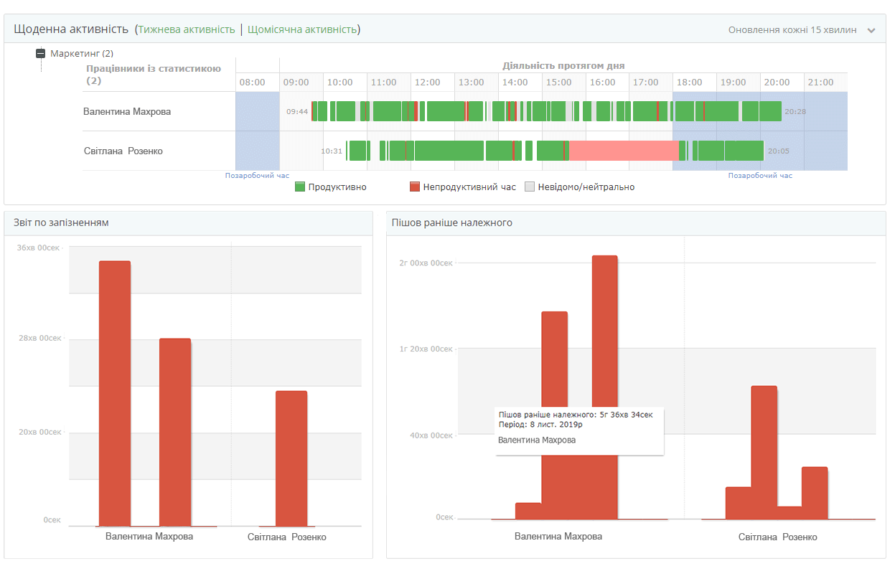
Task: Switch to Щомісячна активність view
Action: [301, 29]
